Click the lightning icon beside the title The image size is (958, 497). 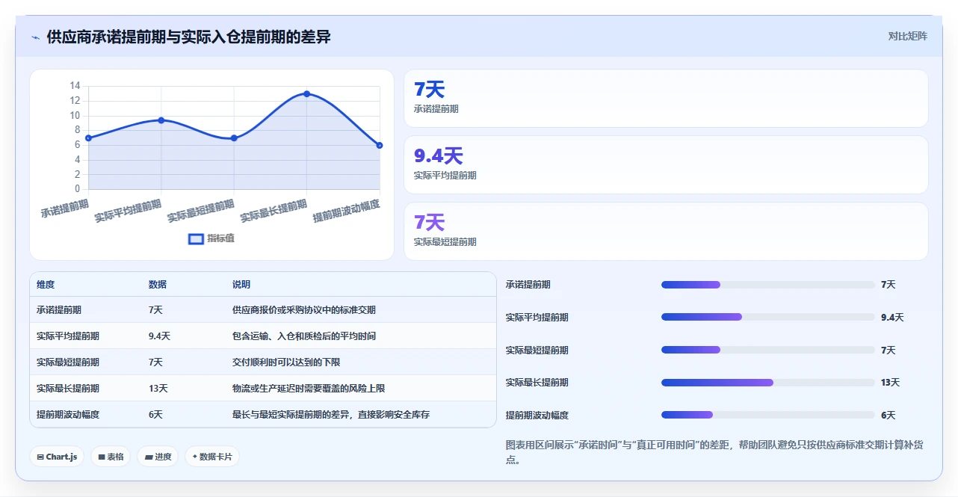[x=35, y=37]
